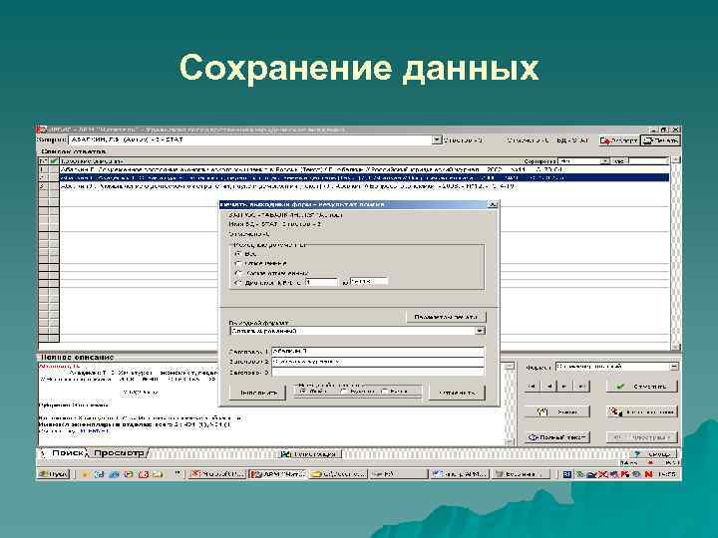Select the first 'Файл' output radio button
The image size is (718, 538).
302,392
